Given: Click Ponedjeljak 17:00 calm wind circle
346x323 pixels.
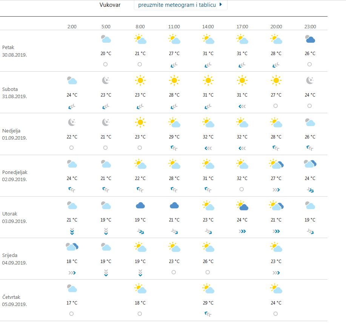Looking at the screenshot, I should point(242,189).
